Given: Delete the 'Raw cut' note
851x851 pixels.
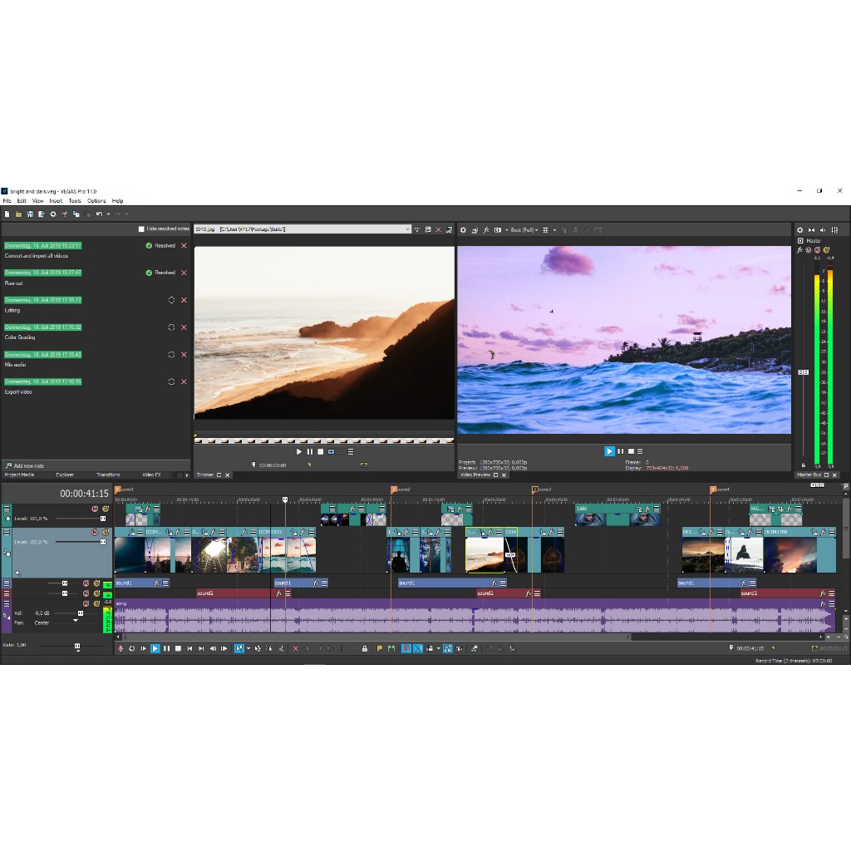Looking at the screenshot, I should [184, 273].
